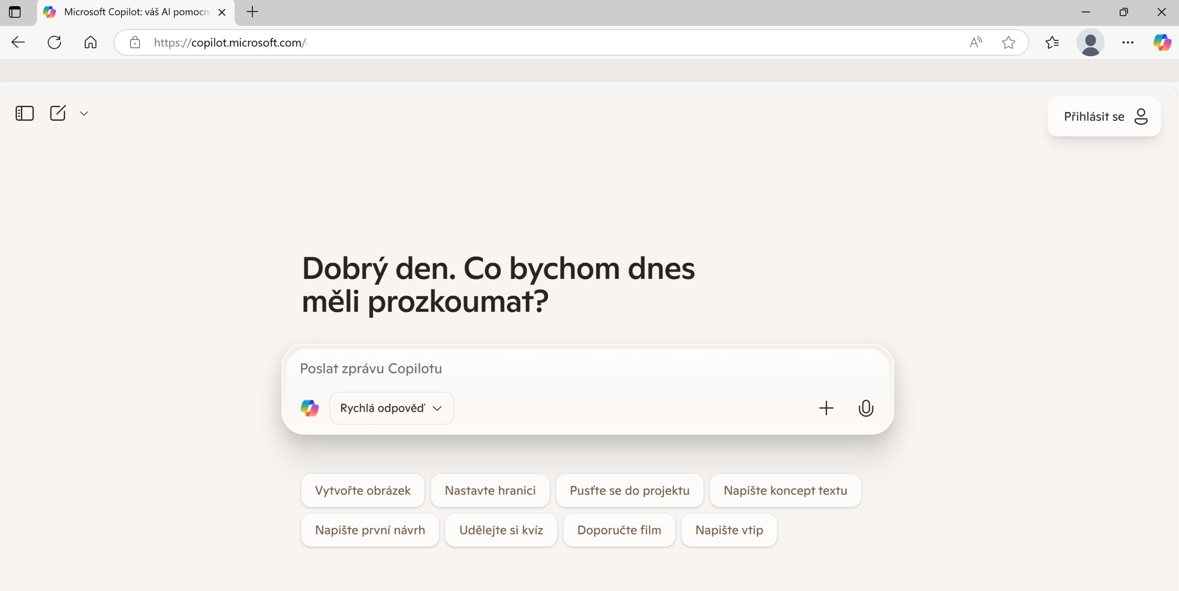Screen dimensions: 1179x591
Task: Attach content using the plus icon
Action: (826, 408)
